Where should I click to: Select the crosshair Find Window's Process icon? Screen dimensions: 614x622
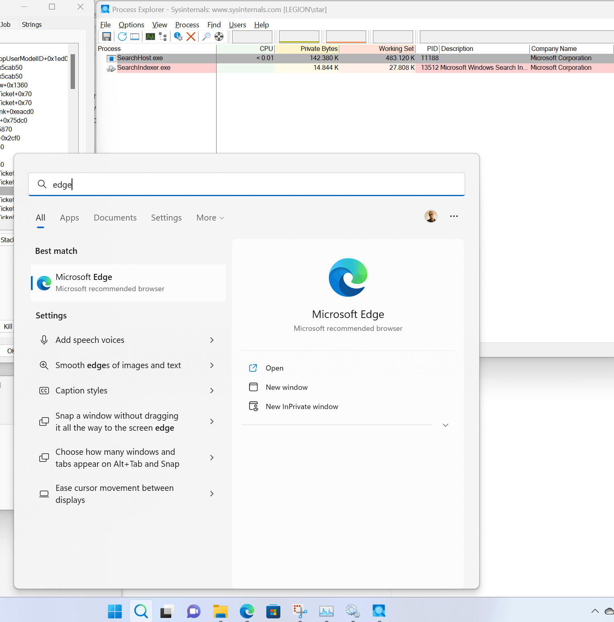219,36
